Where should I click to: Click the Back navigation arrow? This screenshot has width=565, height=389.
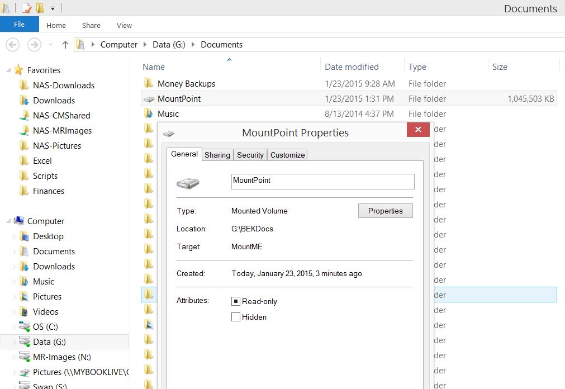[x=12, y=45]
